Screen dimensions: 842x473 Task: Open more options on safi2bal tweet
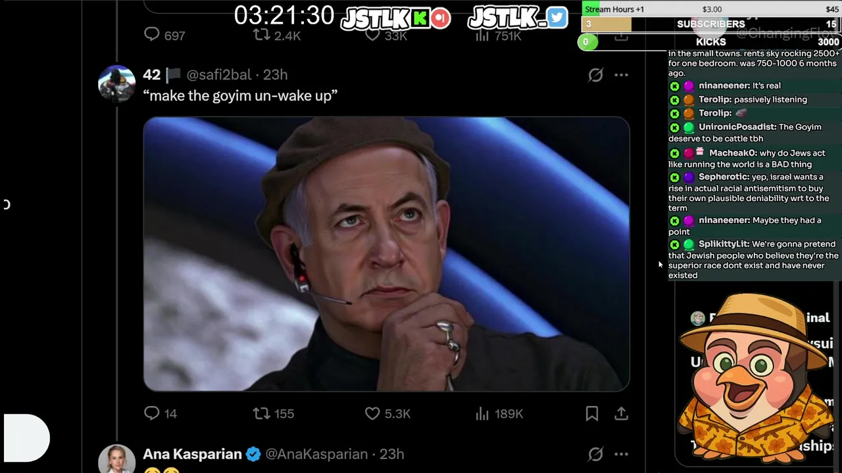622,75
